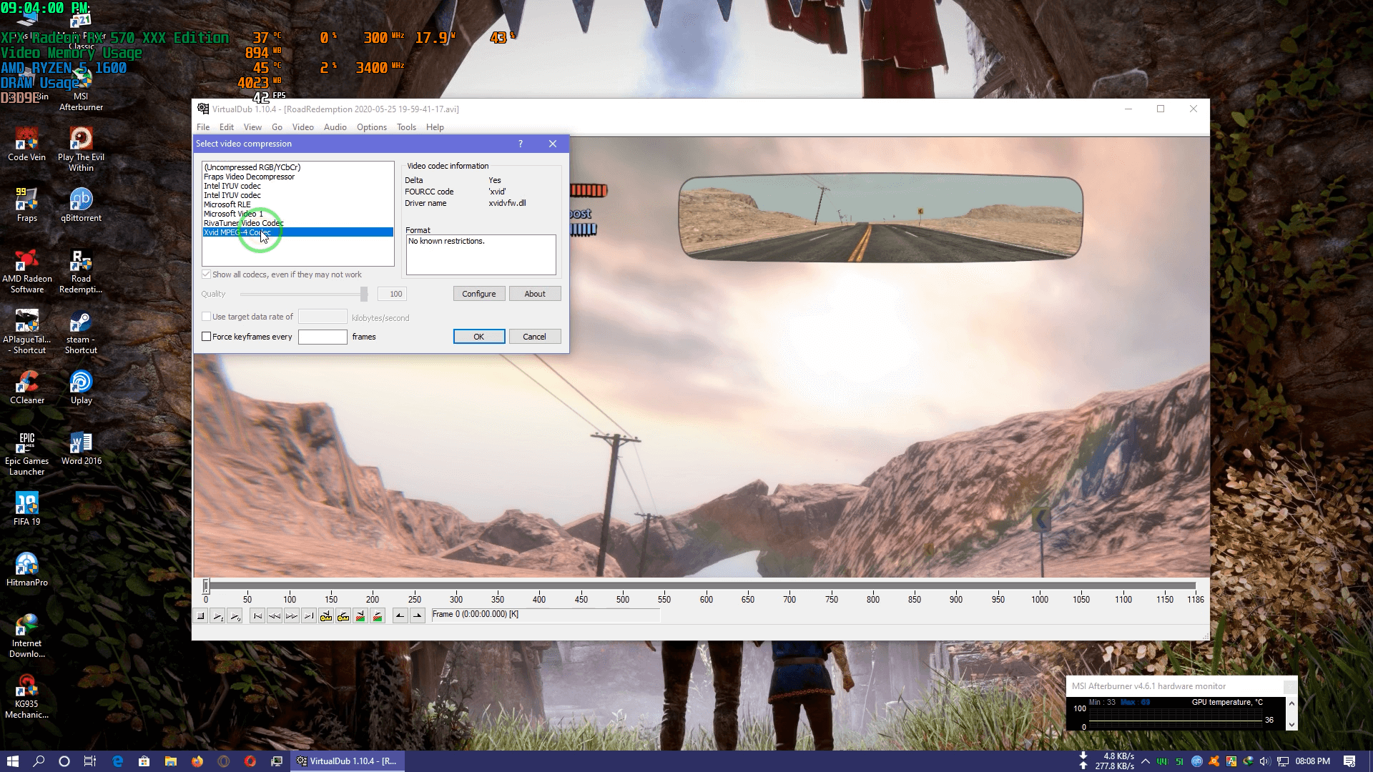Screen dimensions: 1373x772
Task: Toggle Show all codecs checkbox
Action: (207, 274)
